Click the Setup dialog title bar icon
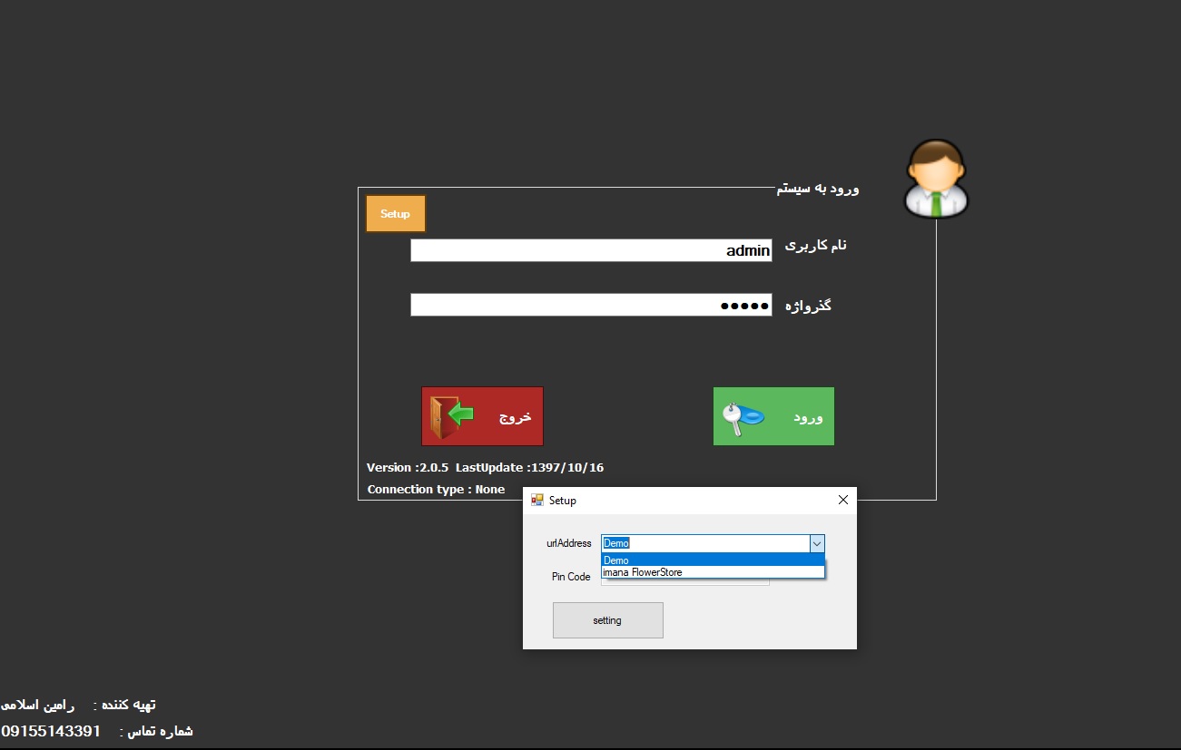Screen dimensions: 1181x750 pyautogui.click(x=536, y=500)
